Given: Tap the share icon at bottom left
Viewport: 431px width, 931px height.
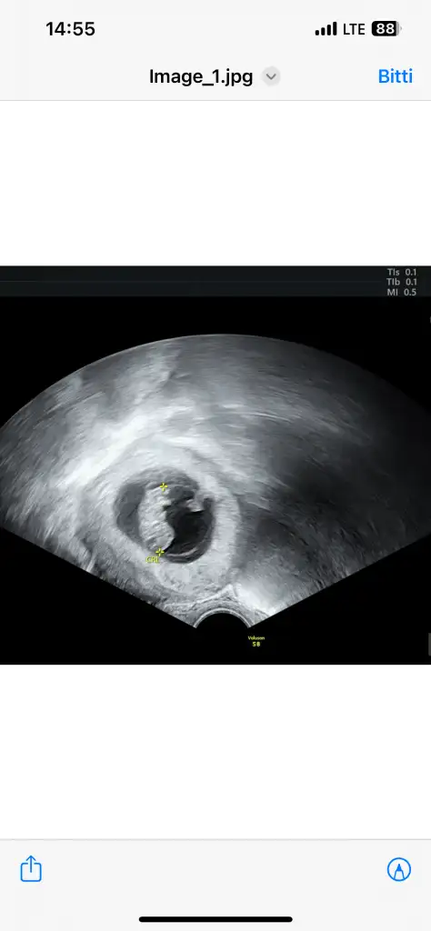Looking at the screenshot, I should tap(31, 868).
